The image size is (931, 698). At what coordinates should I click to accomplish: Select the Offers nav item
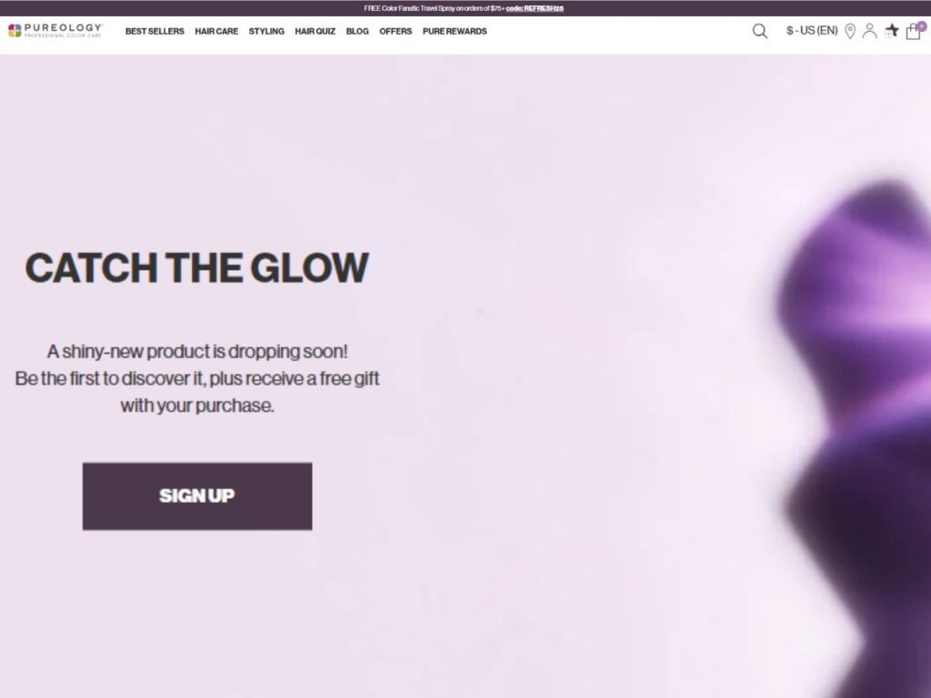click(x=395, y=32)
